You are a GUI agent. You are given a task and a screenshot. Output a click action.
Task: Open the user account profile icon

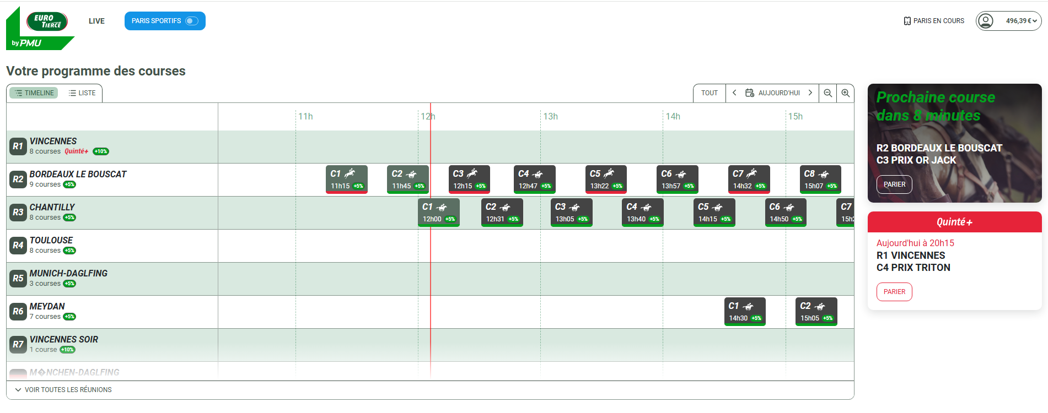tap(985, 21)
